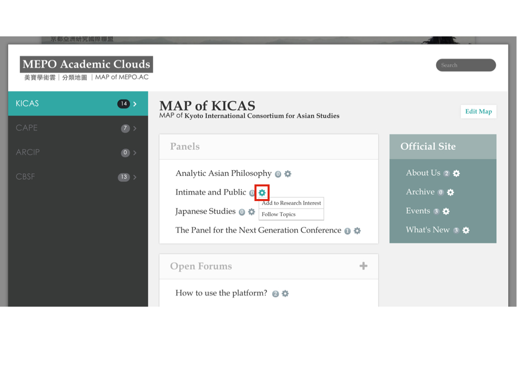
Task: Click the MAP of KICAS title
Action: pos(207,106)
